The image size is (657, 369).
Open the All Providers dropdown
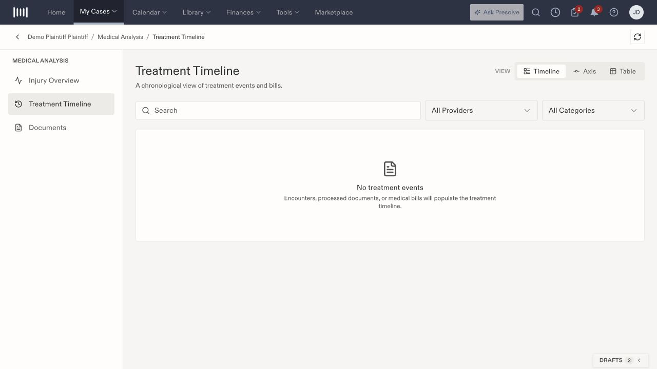[x=481, y=110]
